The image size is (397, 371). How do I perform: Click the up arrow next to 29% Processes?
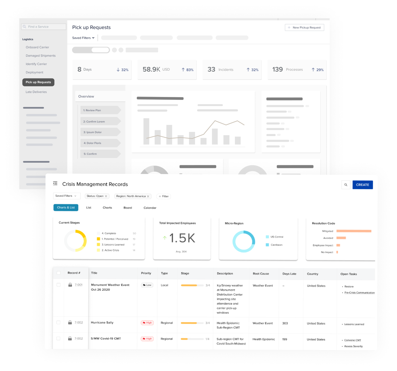313,70
